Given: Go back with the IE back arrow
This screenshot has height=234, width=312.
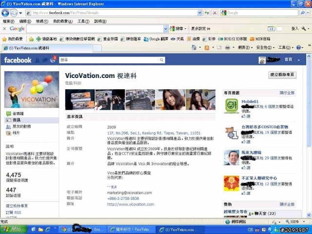Looking at the screenshot, I should click(5, 13).
